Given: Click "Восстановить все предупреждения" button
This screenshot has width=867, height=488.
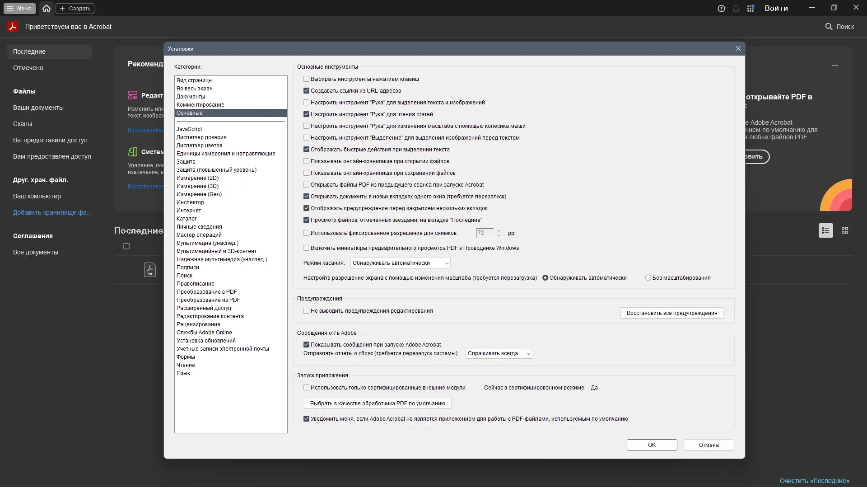Looking at the screenshot, I should [x=671, y=313].
